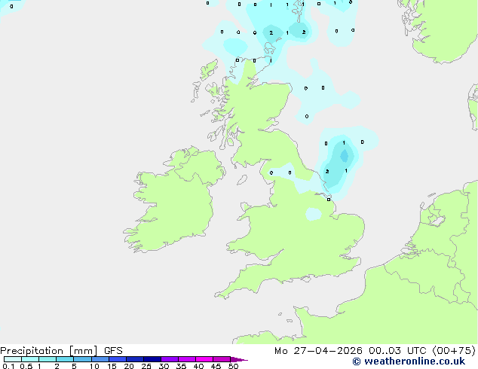Viewport: 478px width, 369px height.
Task: Select the 2–5 mm cyan legend swatch
Action: pos(65,359)
